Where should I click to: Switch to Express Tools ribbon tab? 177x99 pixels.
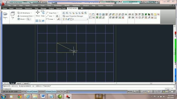pyautogui.click(x=61, y=8)
